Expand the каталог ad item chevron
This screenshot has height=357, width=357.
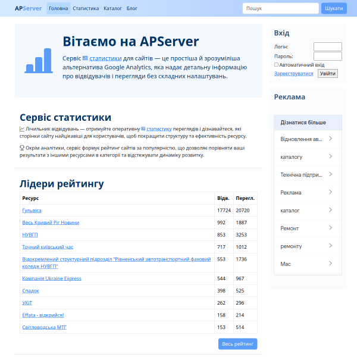[x=331, y=209]
